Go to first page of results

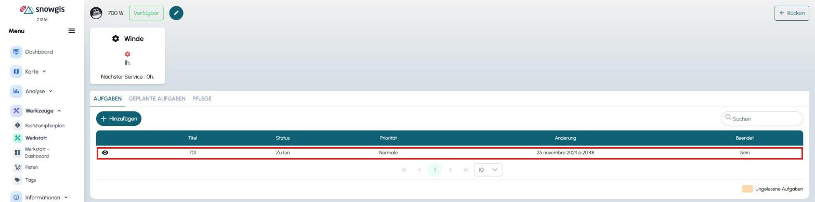point(404,170)
